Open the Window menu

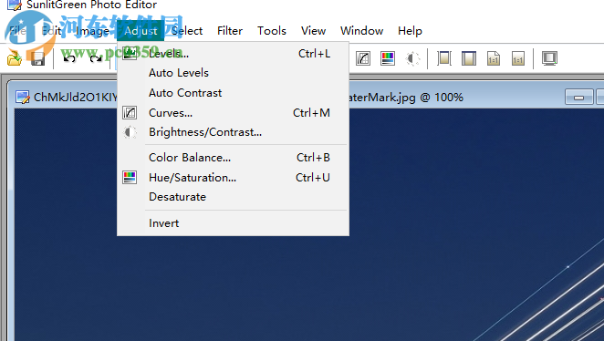[x=361, y=31]
